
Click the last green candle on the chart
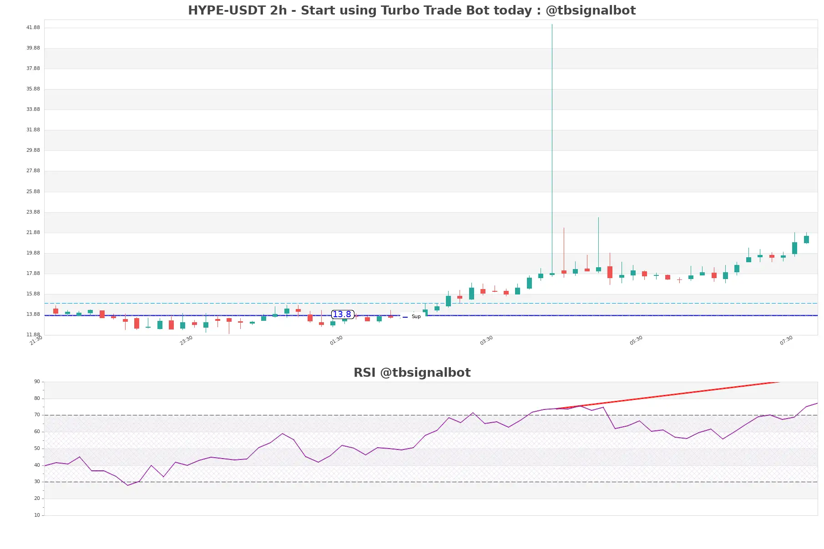tap(806, 240)
